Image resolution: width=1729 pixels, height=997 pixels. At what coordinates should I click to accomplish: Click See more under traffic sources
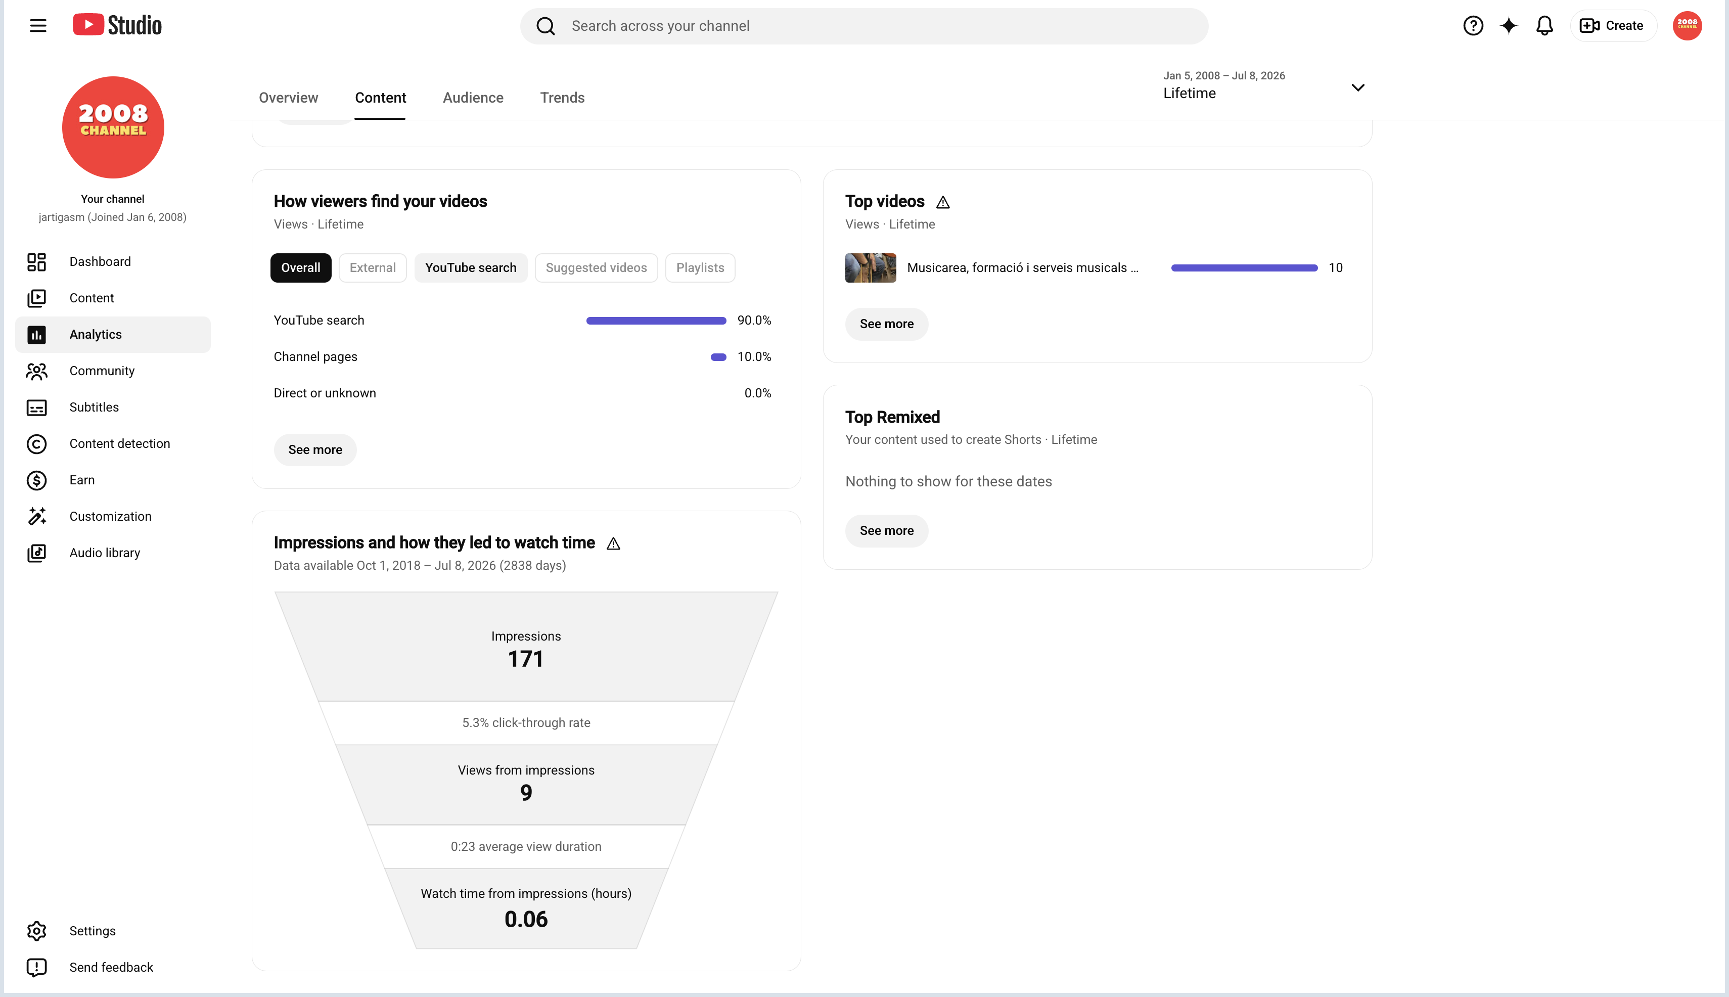click(315, 450)
